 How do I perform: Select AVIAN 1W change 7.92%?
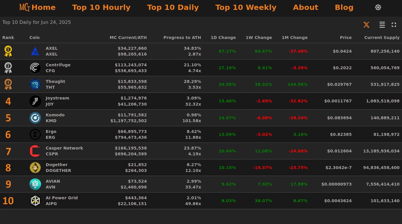pyautogui.click(x=265, y=184)
